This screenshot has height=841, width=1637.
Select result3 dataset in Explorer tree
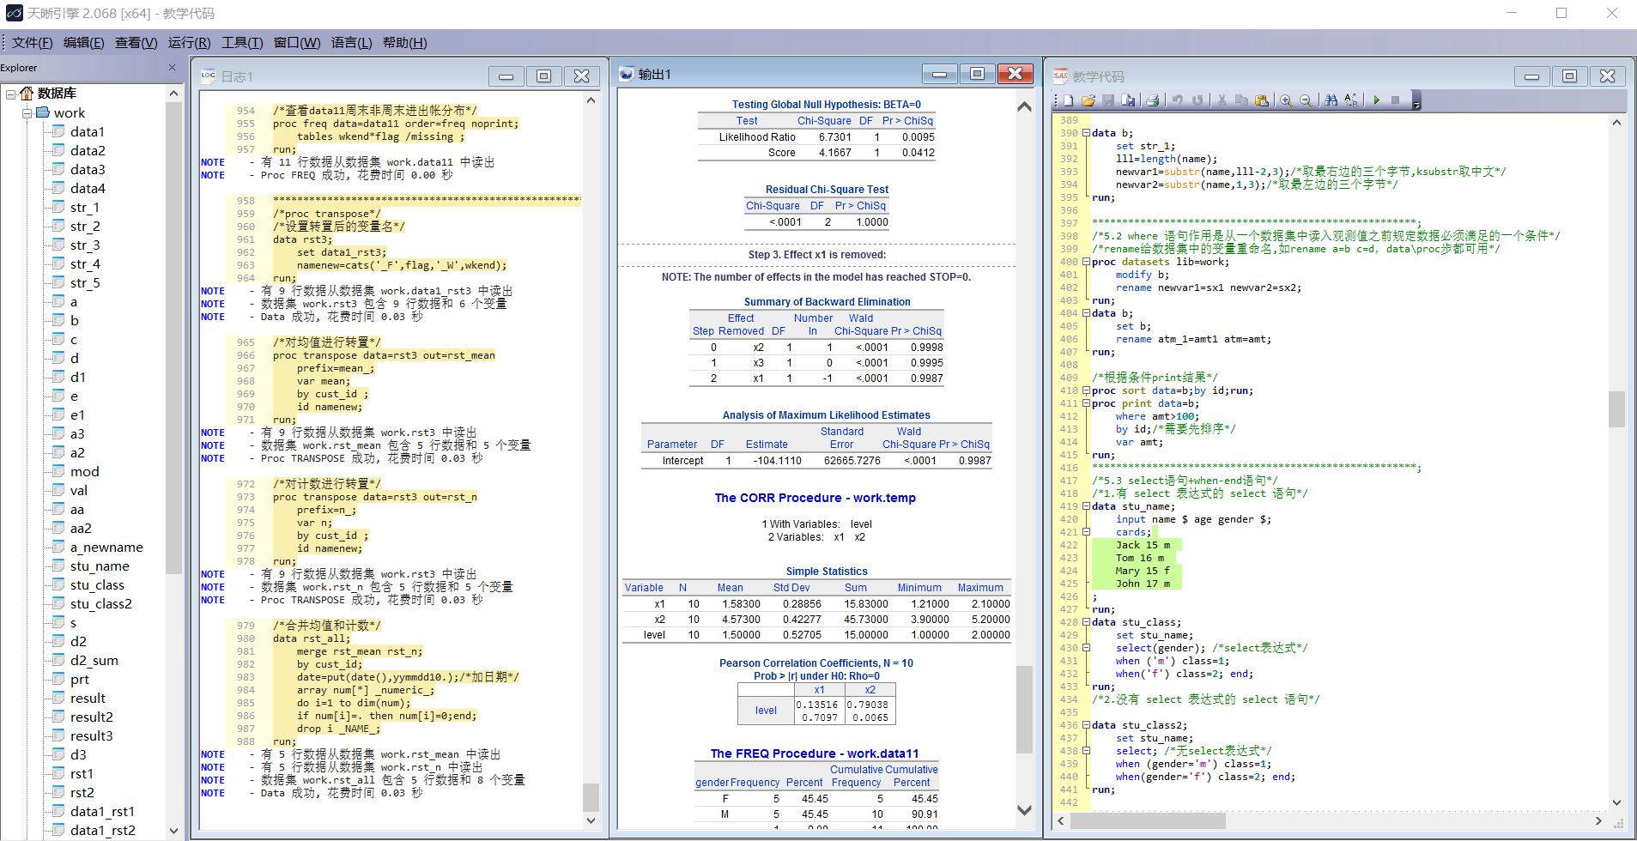click(92, 735)
